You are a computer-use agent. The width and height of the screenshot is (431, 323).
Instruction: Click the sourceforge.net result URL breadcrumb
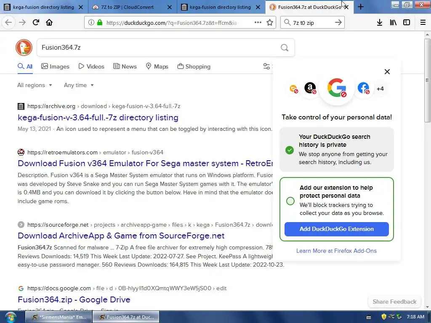[150, 225]
